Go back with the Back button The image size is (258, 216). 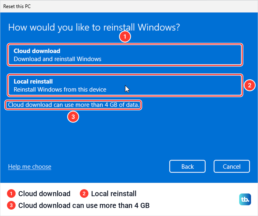[x=187, y=166]
